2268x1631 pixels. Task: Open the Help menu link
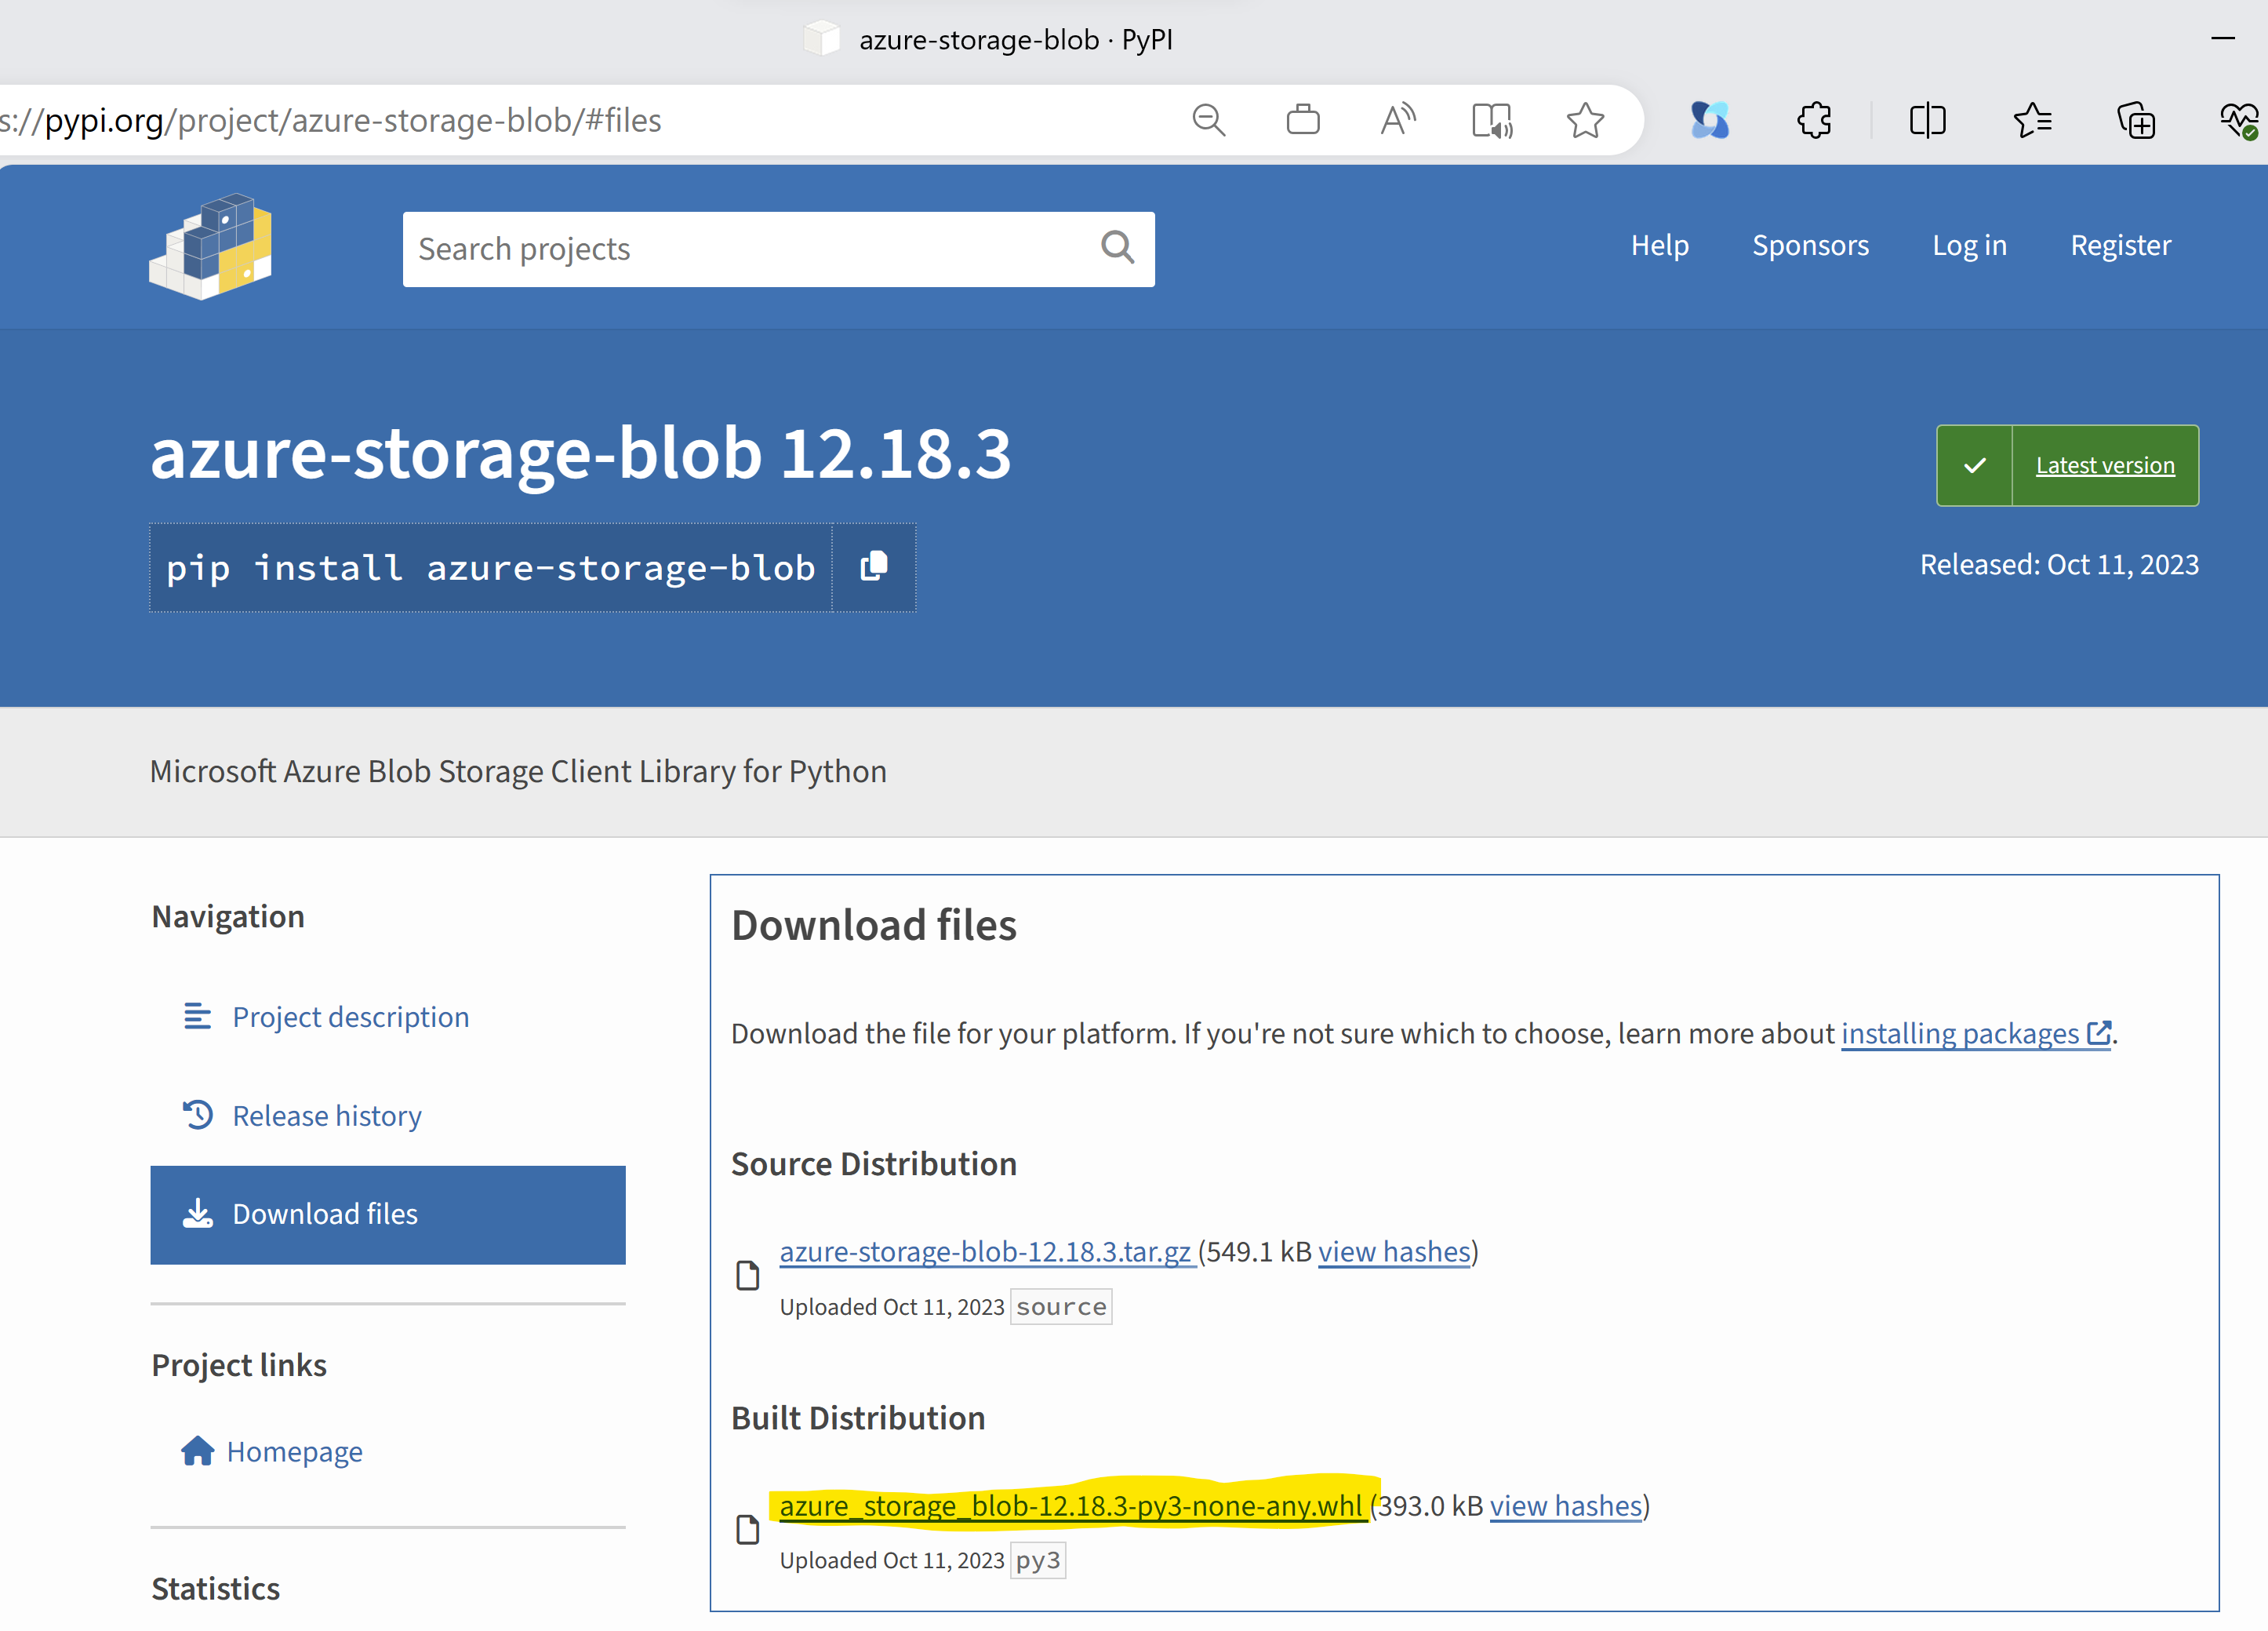tap(1660, 245)
